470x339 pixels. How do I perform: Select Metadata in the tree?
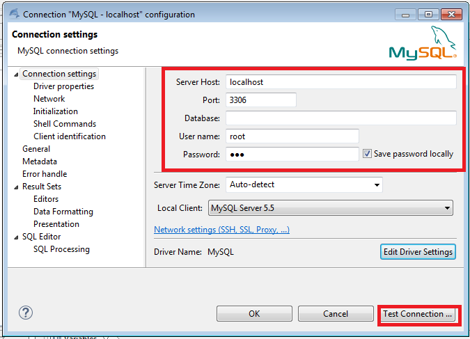(40, 161)
